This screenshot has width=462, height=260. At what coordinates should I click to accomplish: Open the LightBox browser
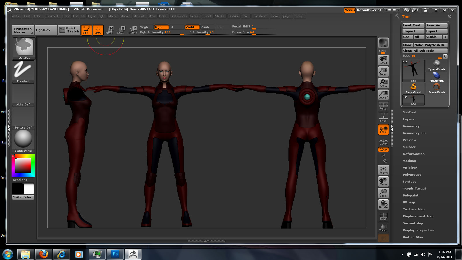[46, 30]
